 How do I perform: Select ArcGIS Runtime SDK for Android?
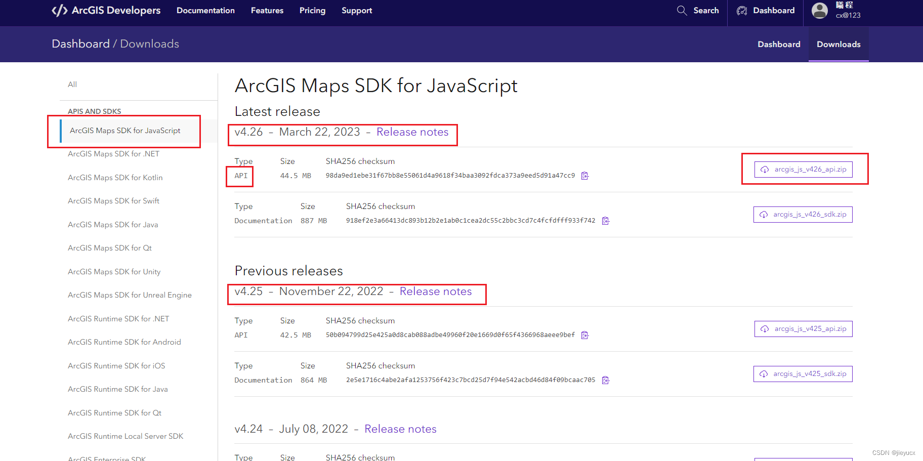tap(124, 342)
